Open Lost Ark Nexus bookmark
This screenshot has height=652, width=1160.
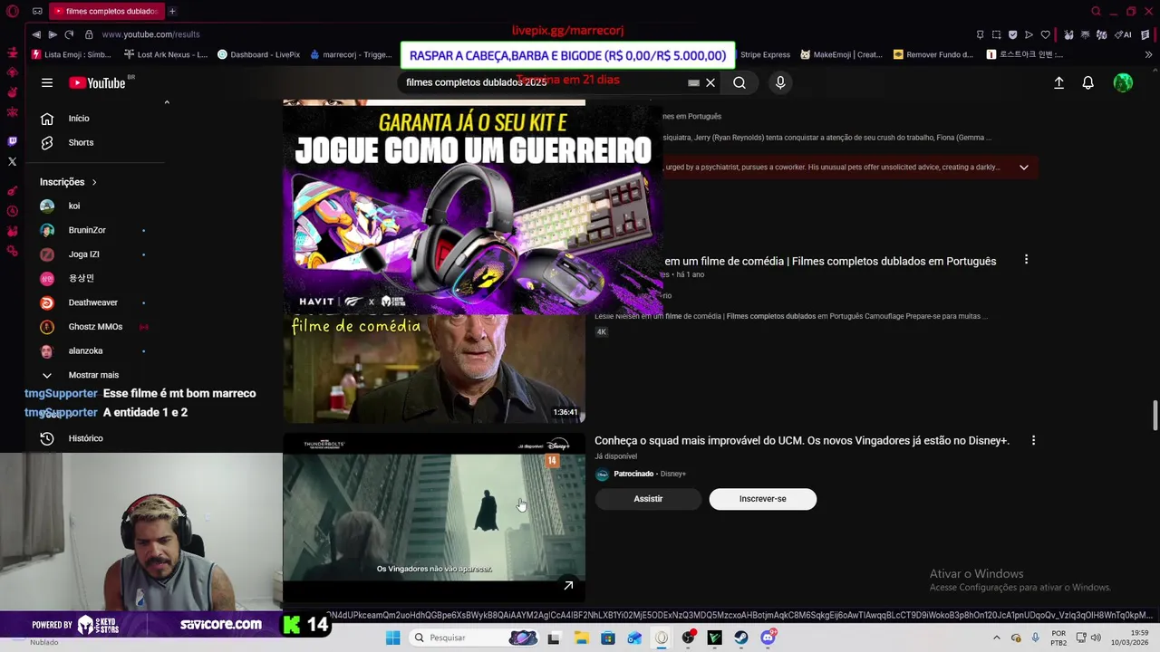point(166,54)
